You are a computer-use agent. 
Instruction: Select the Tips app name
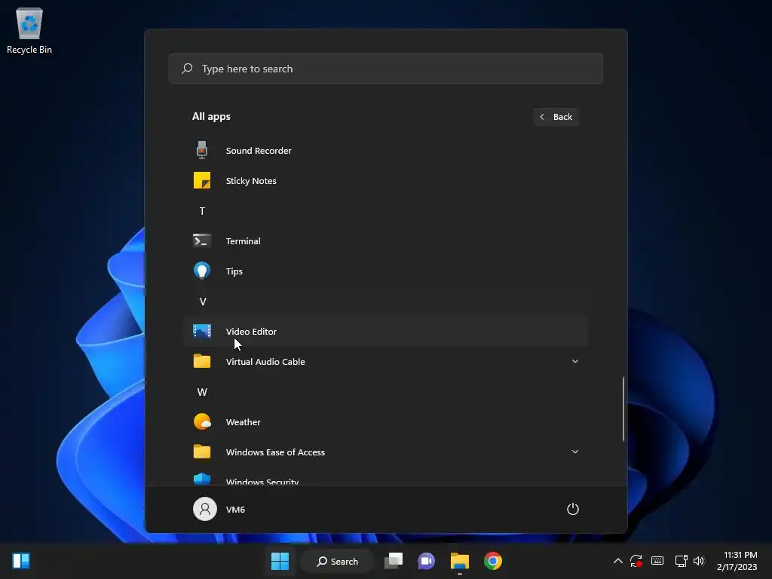point(234,271)
